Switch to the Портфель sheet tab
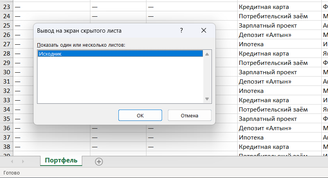328x178 pixels. pyautogui.click(x=61, y=161)
